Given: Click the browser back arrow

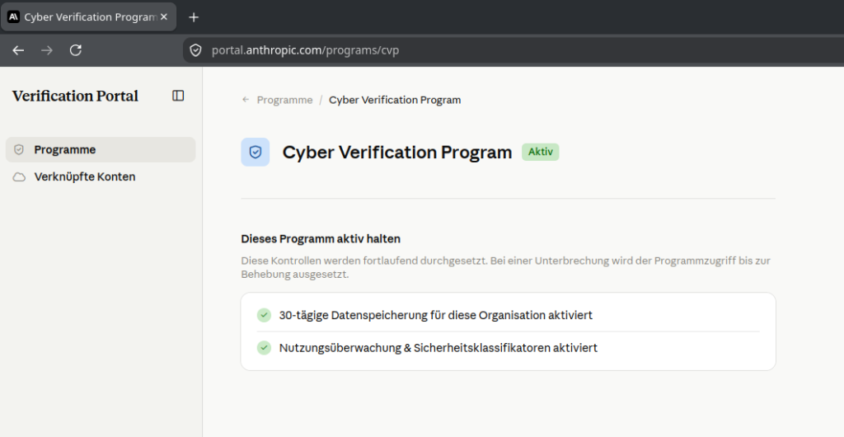Looking at the screenshot, I should pos(18,50).
